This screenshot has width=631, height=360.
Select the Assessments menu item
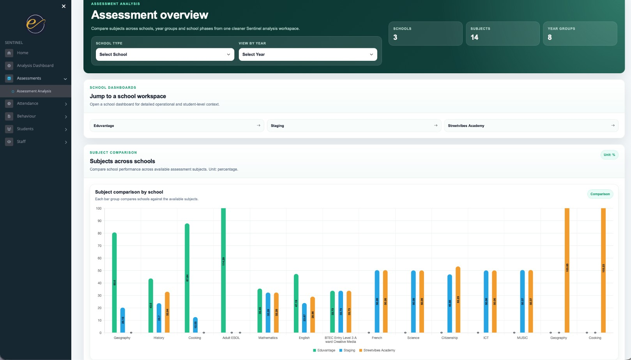[x=35, y=78]
